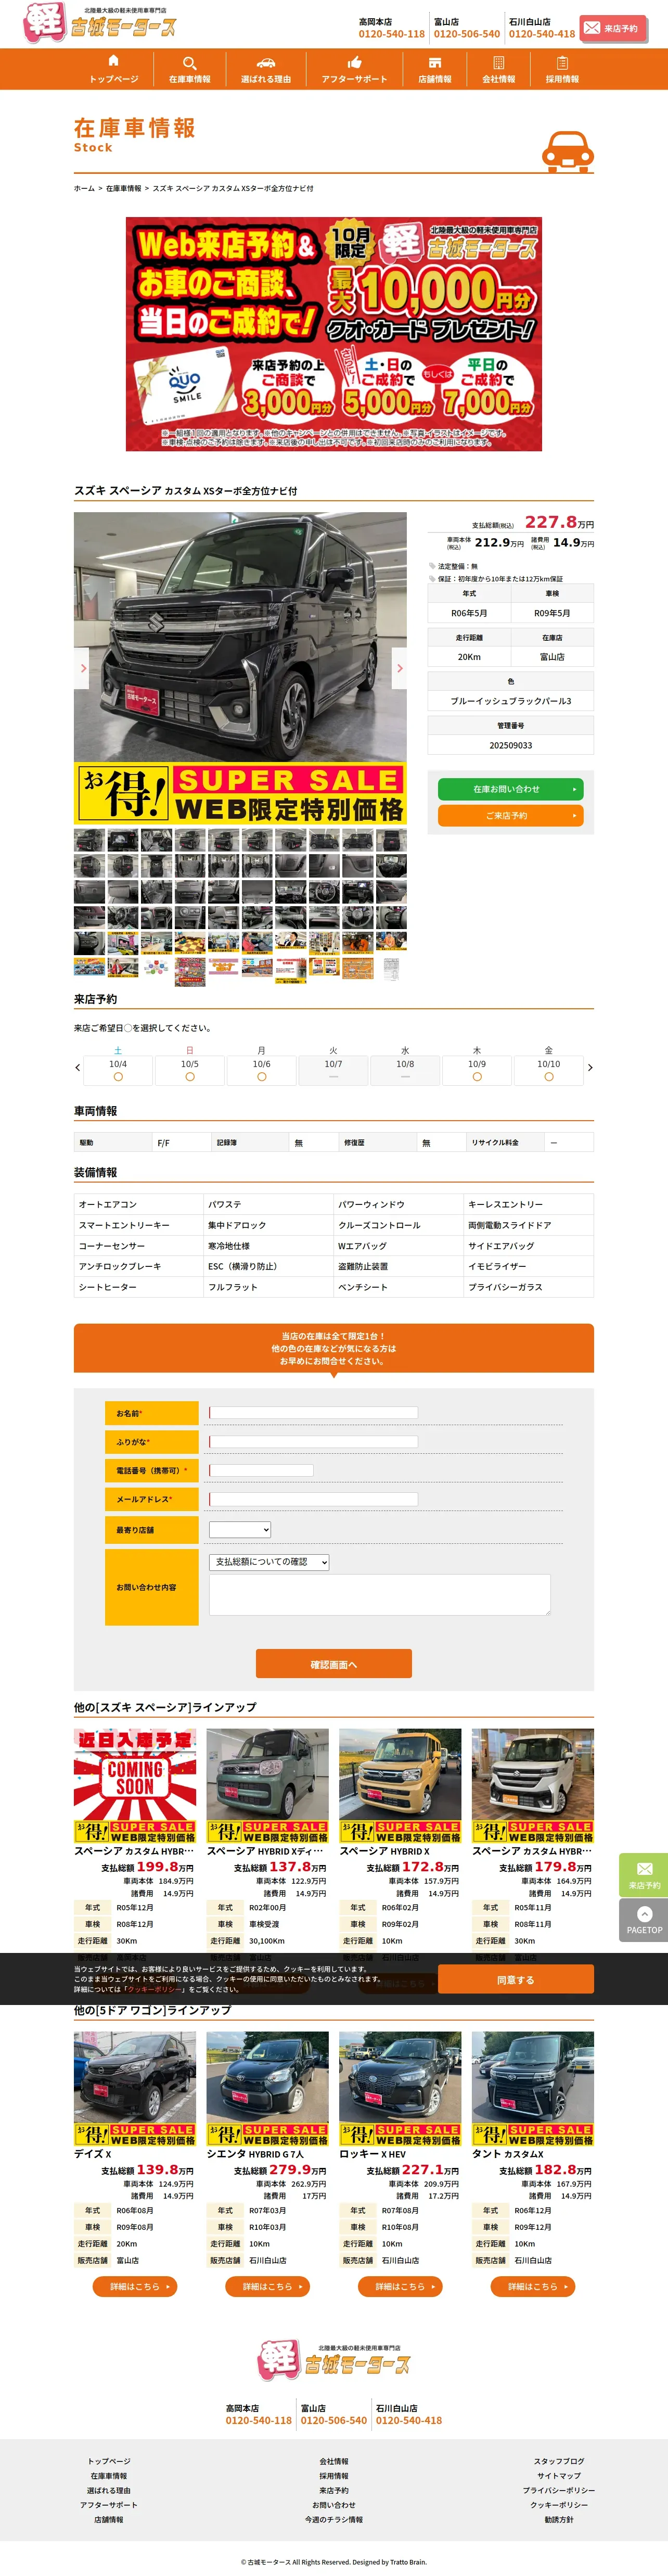668x2576 pixels.
Task: Open 選ばれる理由 car icon in nav bar
Action: [266, 62]
